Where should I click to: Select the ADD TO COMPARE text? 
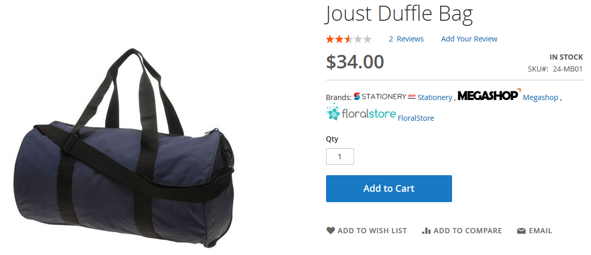[x=468, y=231]
